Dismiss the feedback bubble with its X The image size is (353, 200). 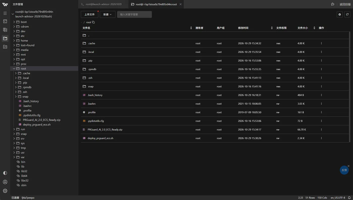click(348, 166)
